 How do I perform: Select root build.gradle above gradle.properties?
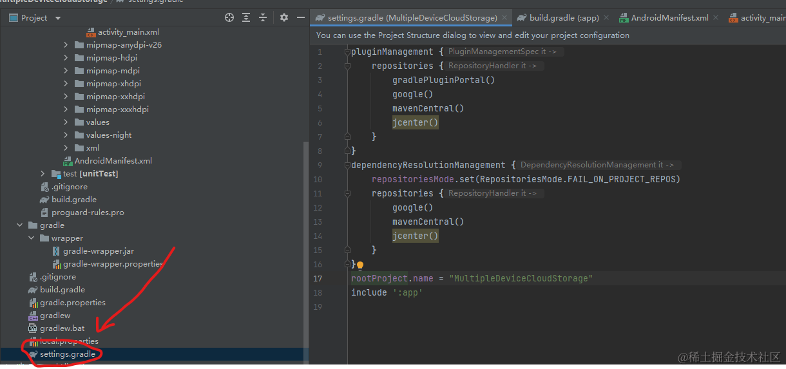62,290
